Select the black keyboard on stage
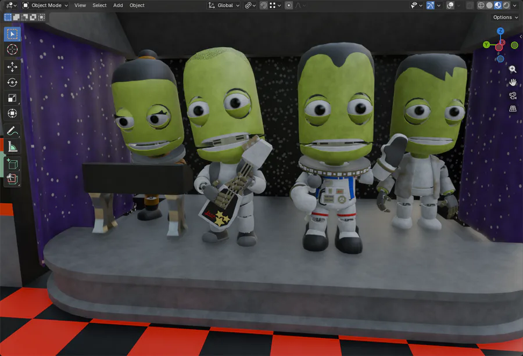This screenshot has width=523, height=356. click(136, 178)
